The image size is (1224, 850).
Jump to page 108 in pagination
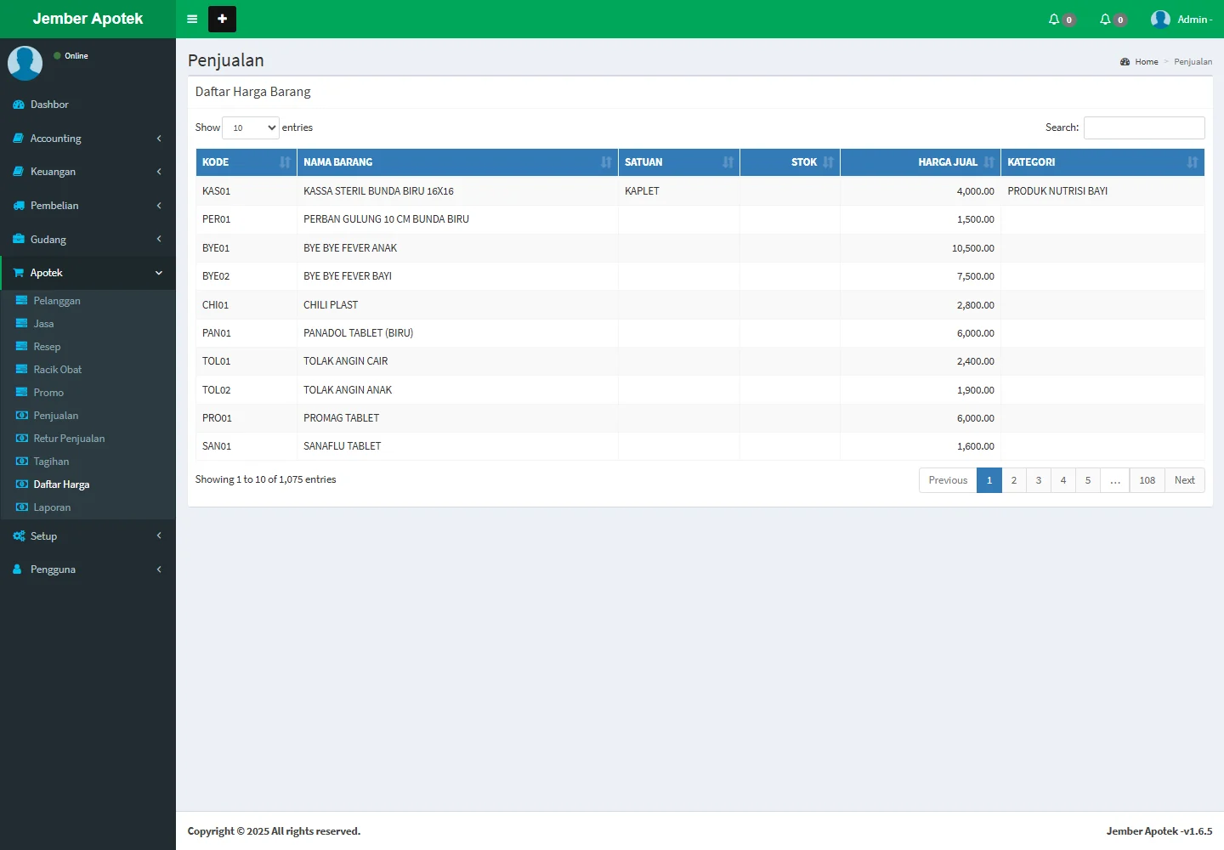(1147, 480)
